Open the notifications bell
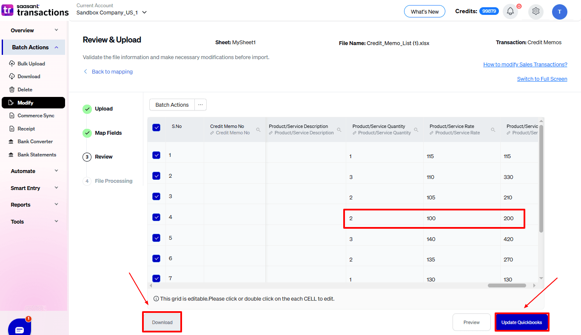 pos(510,11)
